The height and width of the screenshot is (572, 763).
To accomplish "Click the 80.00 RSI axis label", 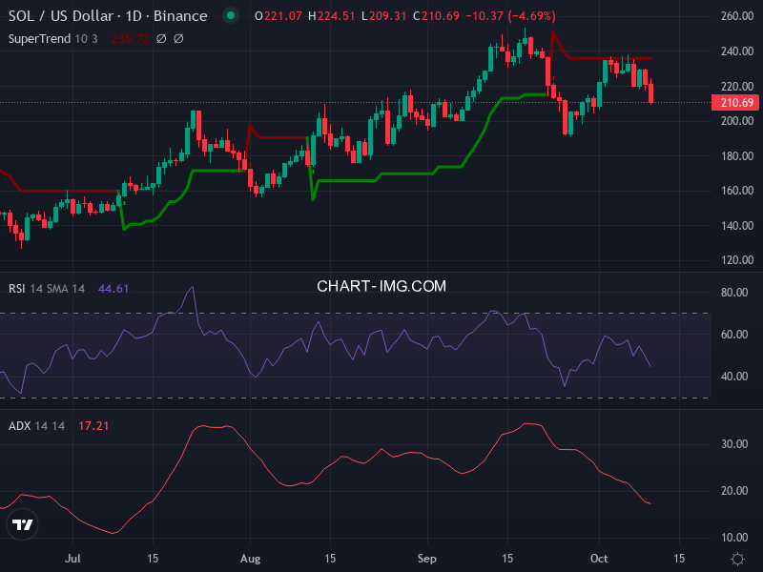I will point(734,293).
